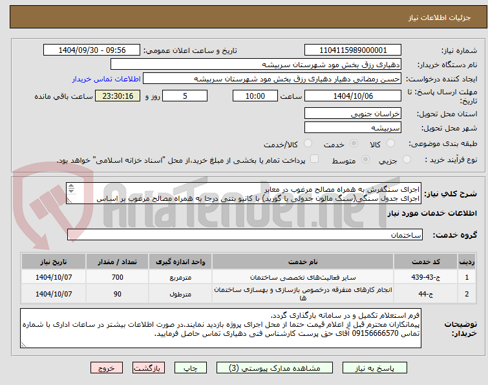Click quantity 90 cell
Viewport: 488px width, 385px height.
pyautogui.click(x=118, y=293)
